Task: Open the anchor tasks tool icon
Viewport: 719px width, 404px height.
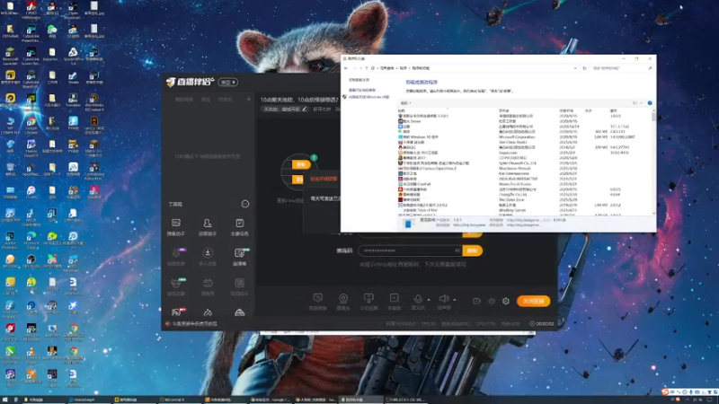Action: pos(239,227)
